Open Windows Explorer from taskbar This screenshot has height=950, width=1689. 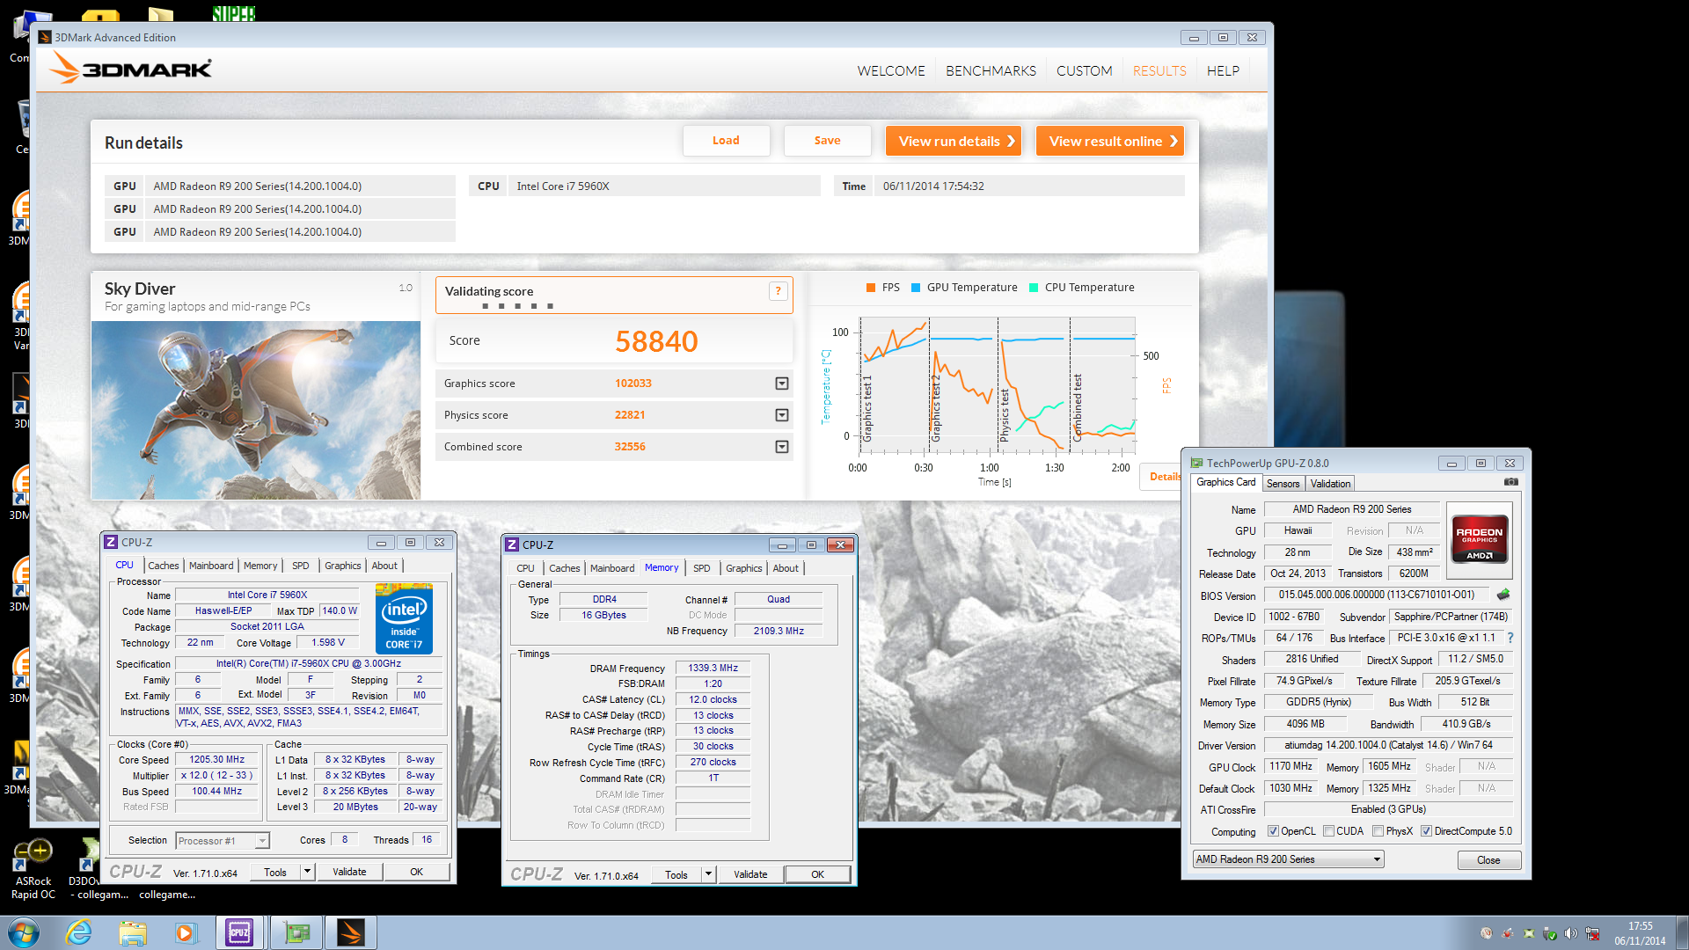coord(133,932)
